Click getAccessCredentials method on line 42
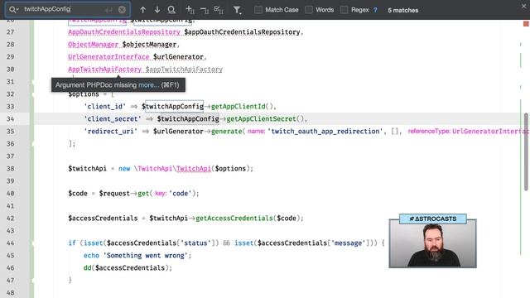The height and width of the screenshot is (298, 530). point(234,219)
